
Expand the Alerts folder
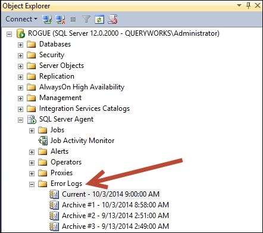pyautogui.click(x=32, y=152)
